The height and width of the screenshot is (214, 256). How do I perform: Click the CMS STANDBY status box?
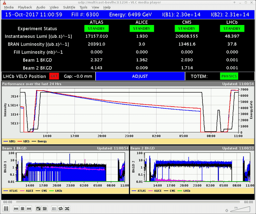point(187,29)
